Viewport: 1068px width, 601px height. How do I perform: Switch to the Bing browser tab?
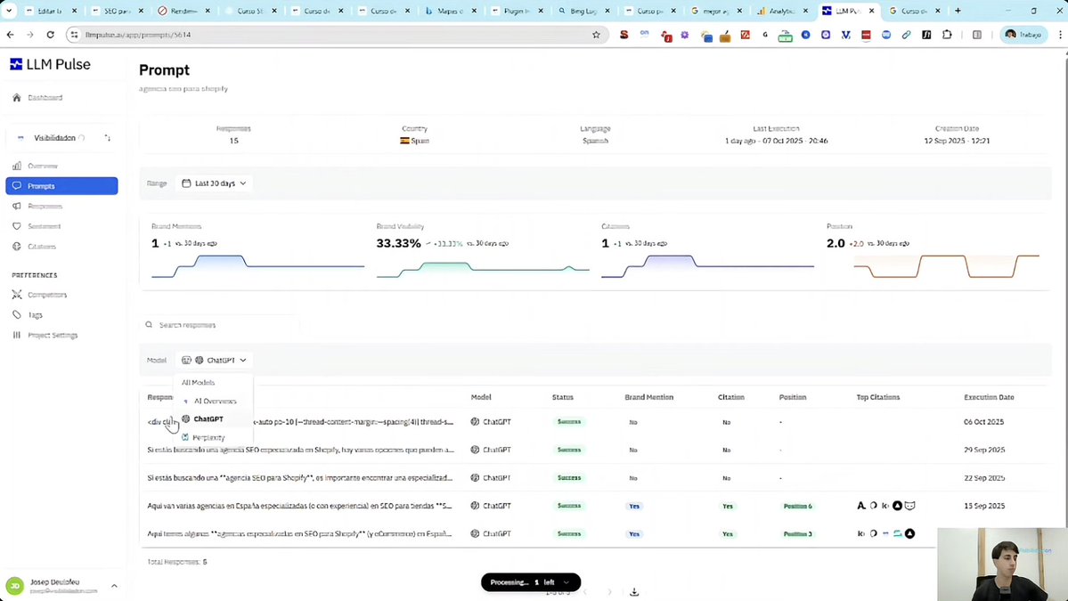click(x=583, y=11)
